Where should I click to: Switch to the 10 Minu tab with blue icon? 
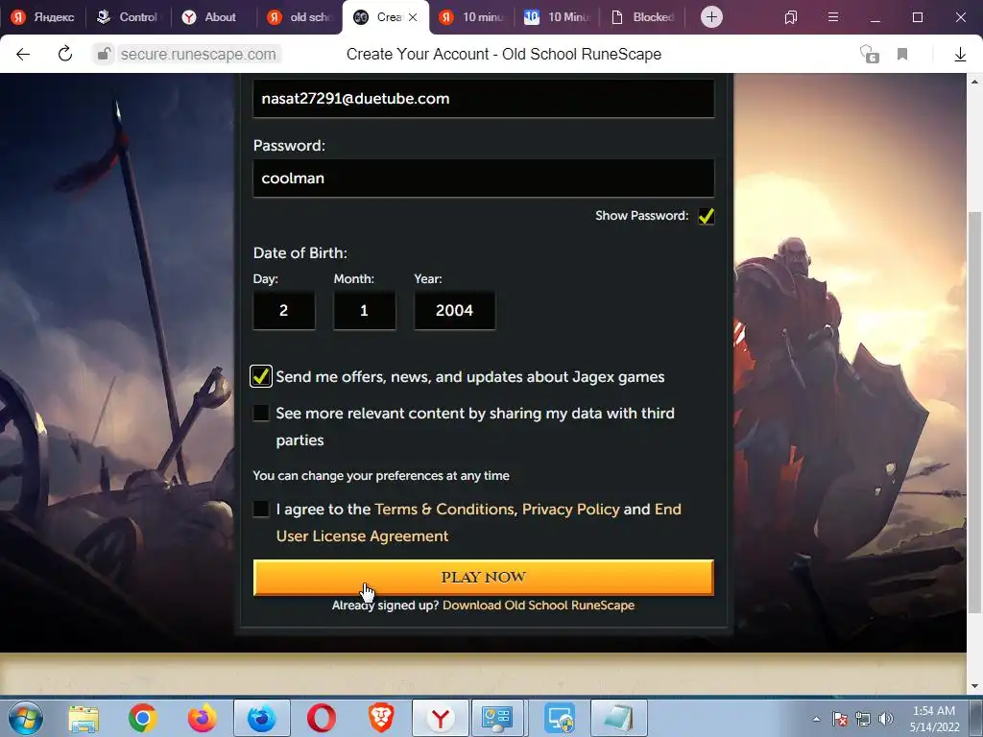pos(557,17)
